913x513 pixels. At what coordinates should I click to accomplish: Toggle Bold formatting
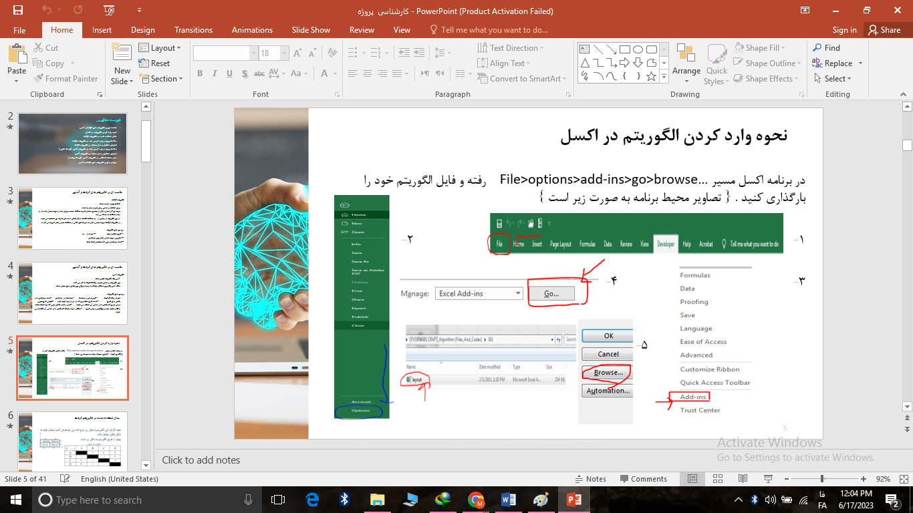pyautogui.click(x=200, y=74)
